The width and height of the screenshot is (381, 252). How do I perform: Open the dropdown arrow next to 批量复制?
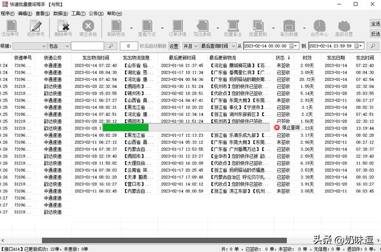click(x=273, y=28)
